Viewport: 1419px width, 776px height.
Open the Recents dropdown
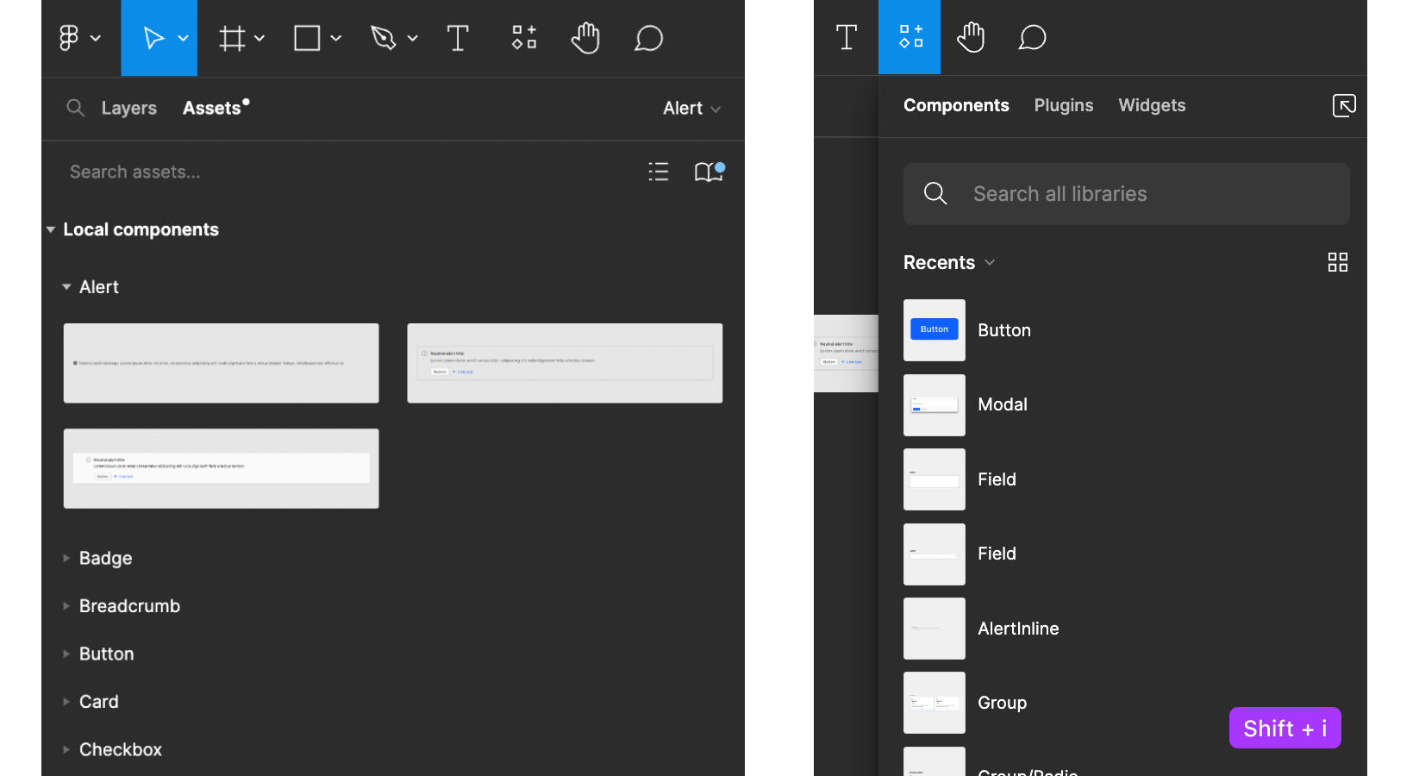949,262
